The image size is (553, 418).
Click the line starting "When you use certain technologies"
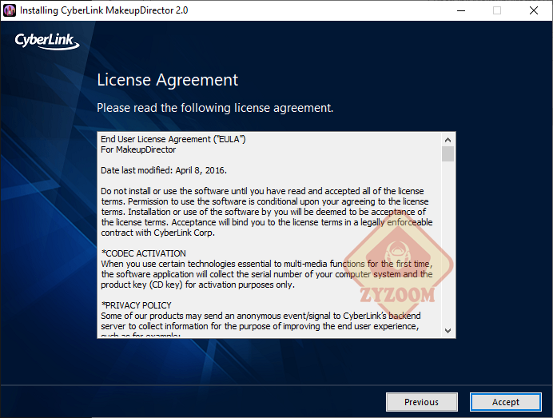pos(267,264)
